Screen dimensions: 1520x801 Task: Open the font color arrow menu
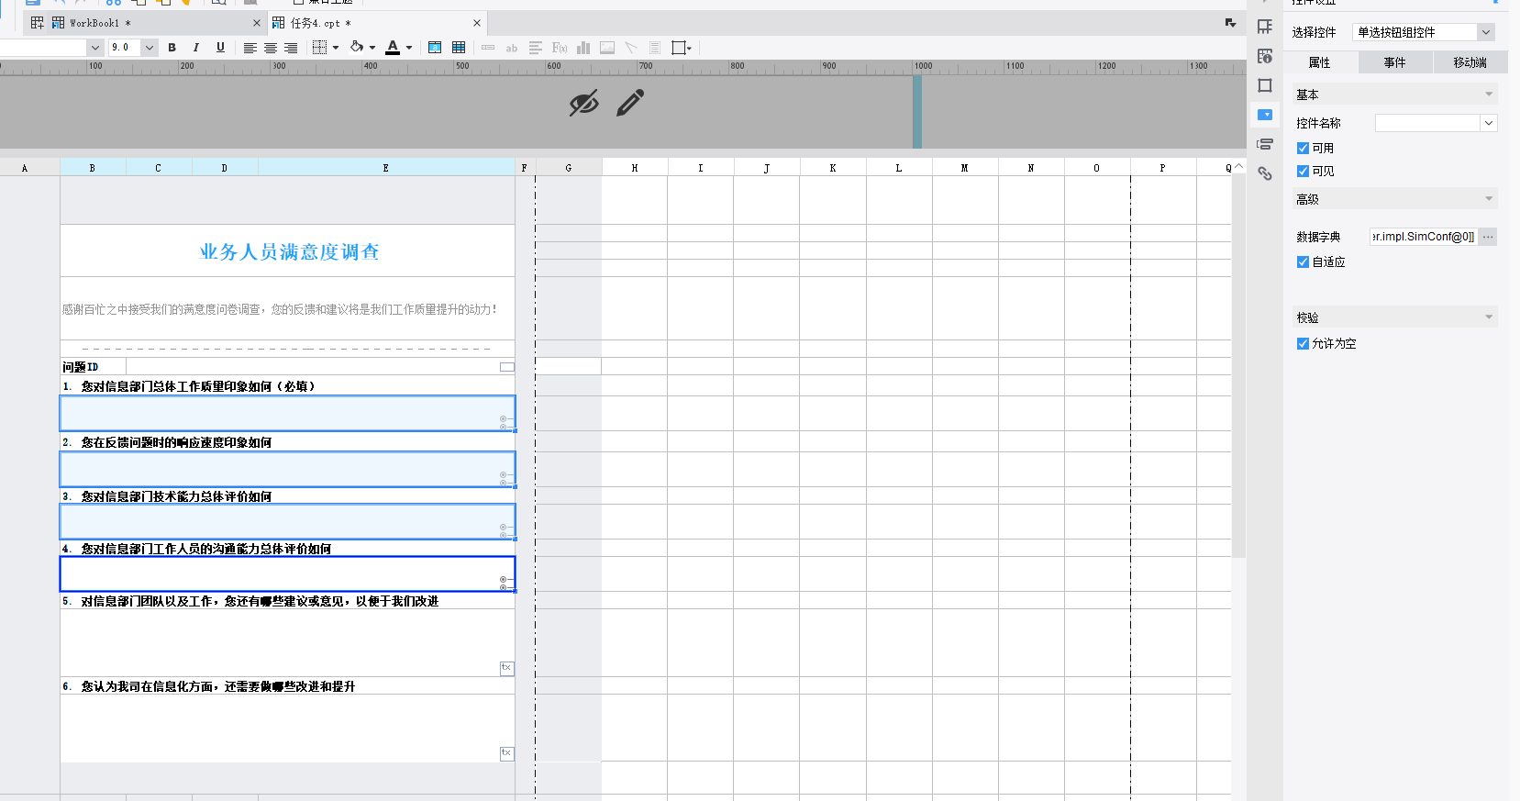[409, 48]
